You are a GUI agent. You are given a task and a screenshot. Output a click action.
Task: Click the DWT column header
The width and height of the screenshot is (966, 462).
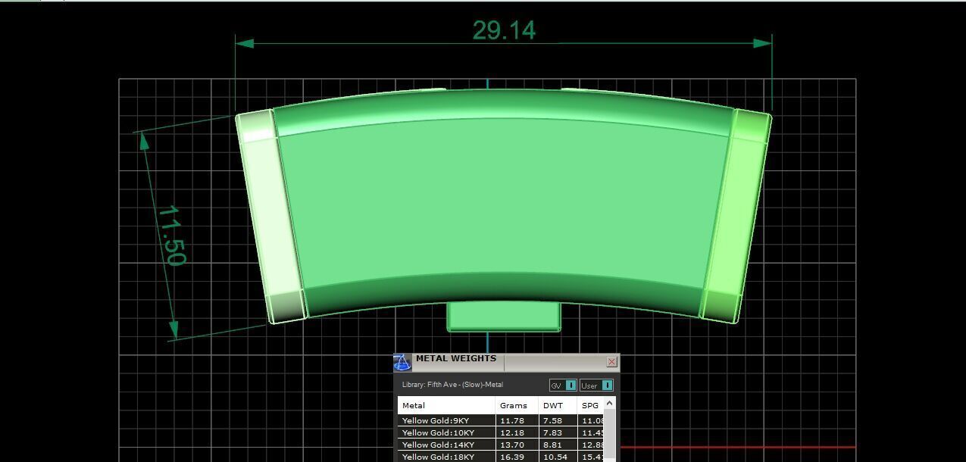pos(558,405)
